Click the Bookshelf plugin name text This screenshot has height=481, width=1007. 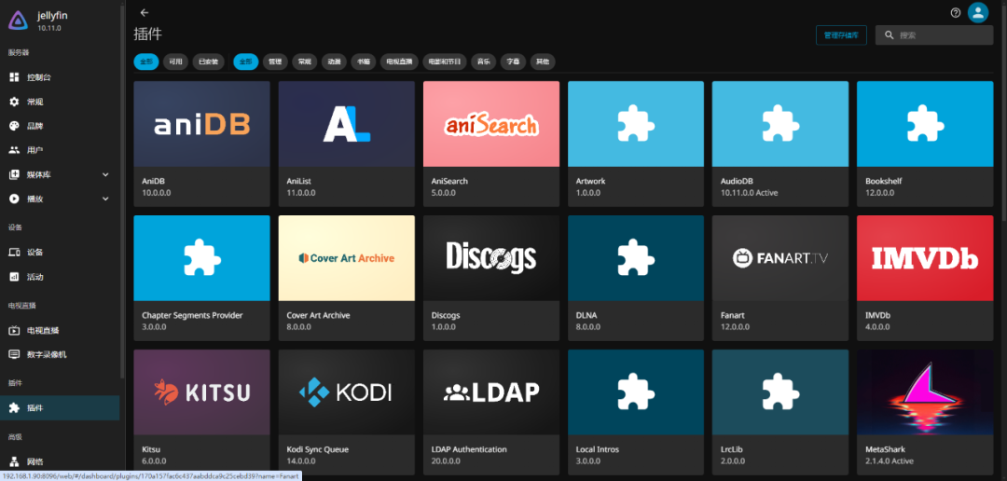[883, 181]
